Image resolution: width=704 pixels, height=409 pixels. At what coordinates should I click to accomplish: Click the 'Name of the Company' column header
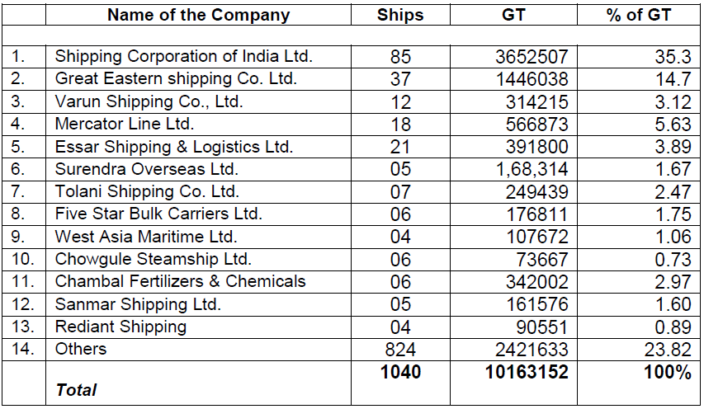(198, 15)
